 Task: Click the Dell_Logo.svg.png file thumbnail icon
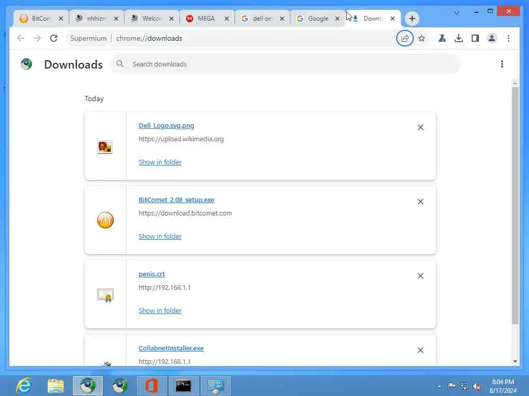(105, 147)
